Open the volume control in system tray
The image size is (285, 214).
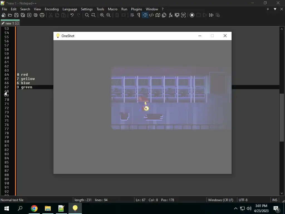[249, 208]
